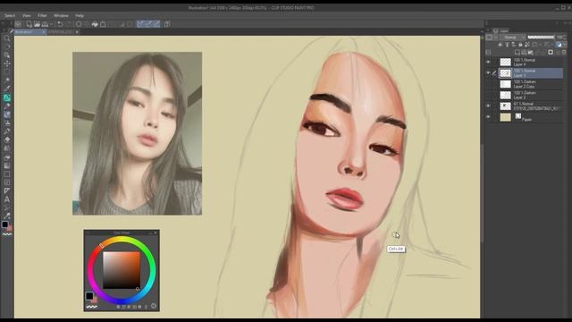Screen dimensions: 572x322
Task: Adjust the layer opacity slider
Action: [x=541, y=37]
